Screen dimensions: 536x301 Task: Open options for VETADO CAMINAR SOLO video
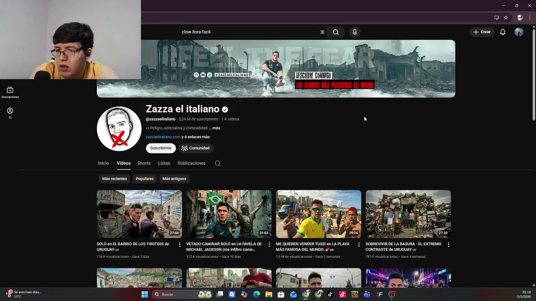click(x=269, y=245)
